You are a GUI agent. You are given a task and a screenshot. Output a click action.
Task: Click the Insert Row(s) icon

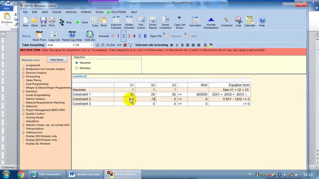(x=153, y=22)
